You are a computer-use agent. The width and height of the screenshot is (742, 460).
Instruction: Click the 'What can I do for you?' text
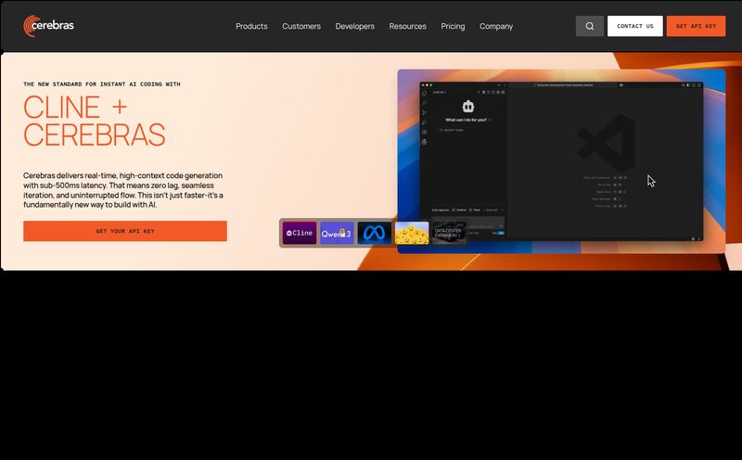pos(466,120)
